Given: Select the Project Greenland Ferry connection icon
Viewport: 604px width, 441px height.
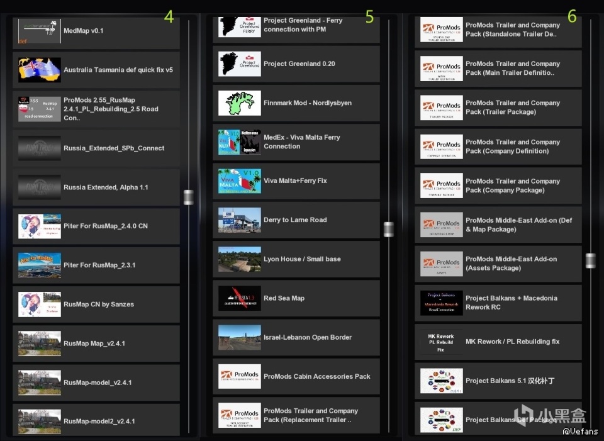Looking at the screenshot, I should pos(240,27).
